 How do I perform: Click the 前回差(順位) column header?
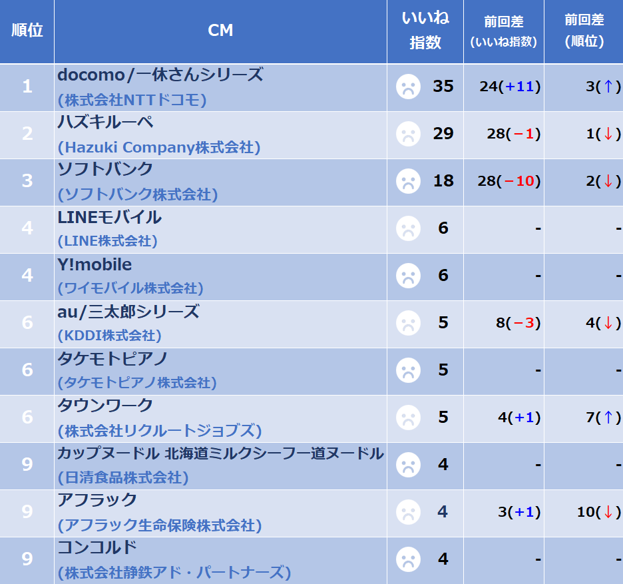[584, 31]
